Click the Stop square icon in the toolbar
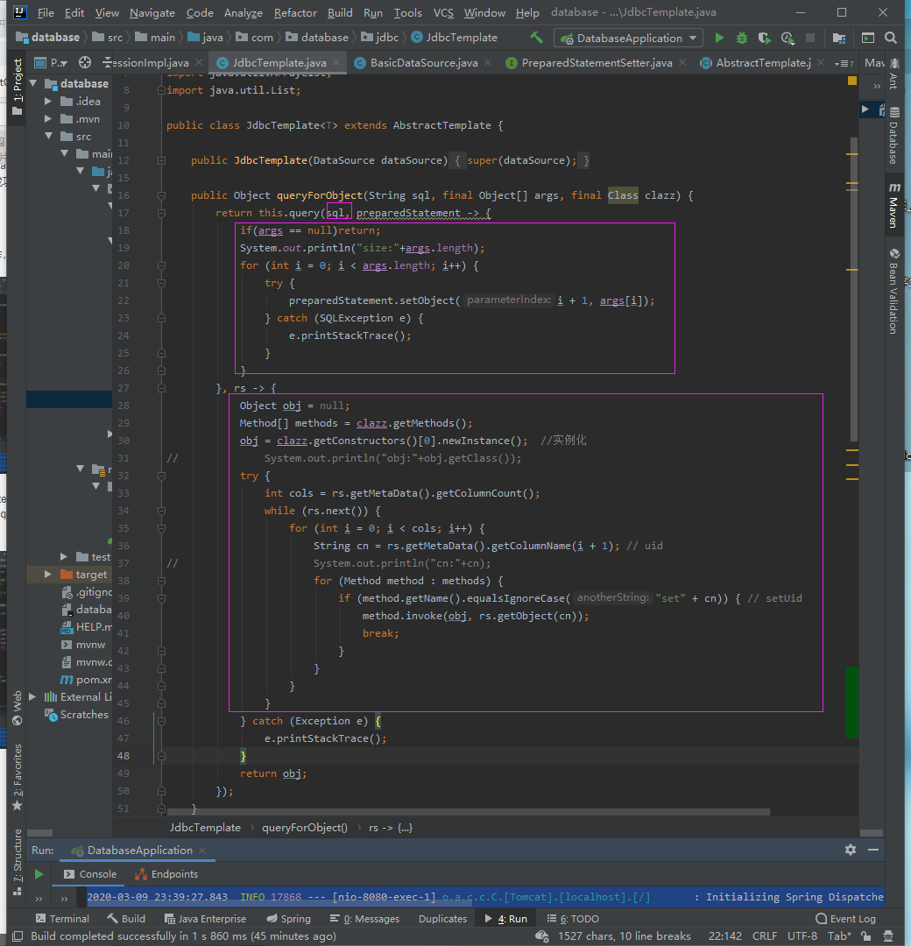Screen dimensions: 911x946 [x=810, y=38]
